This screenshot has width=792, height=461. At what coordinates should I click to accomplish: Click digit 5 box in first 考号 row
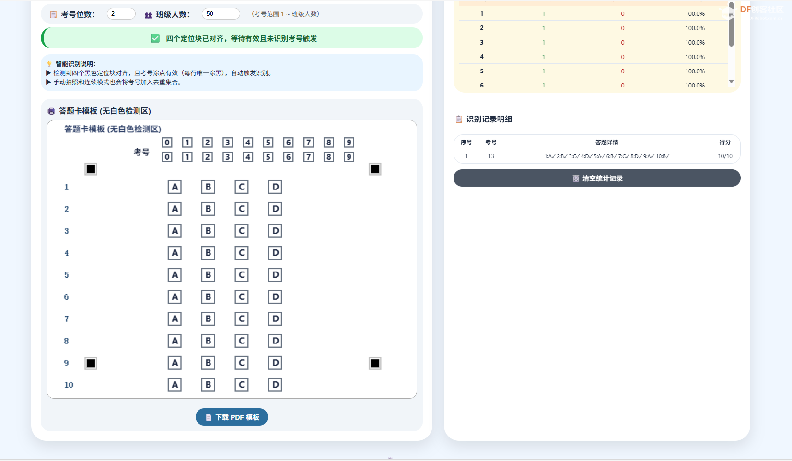click(x=268, y=142)
